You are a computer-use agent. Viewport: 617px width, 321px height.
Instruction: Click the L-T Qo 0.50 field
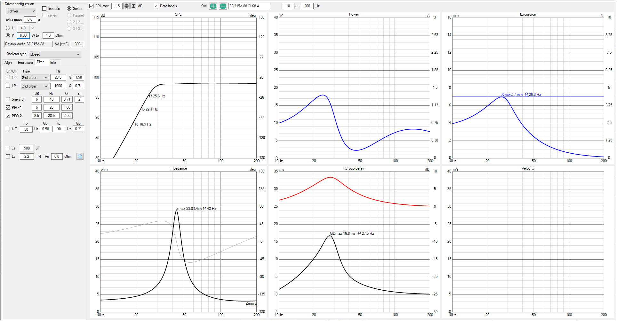pos(46,129)
